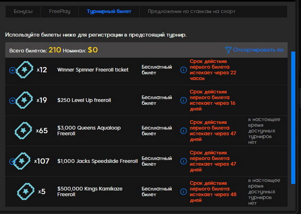The height and width of the screenshot is (214, 301).
Task: Click the x5 ticket count
Action: tap(42, 192)
